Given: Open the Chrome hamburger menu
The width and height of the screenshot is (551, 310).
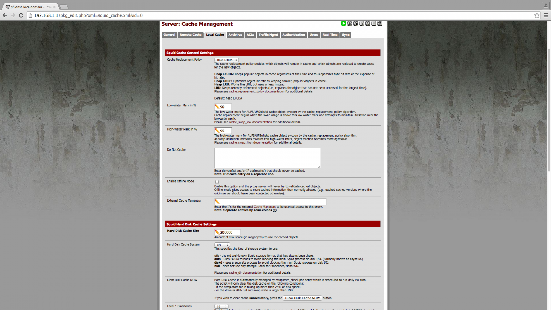Looking at the screenshot, I should click(546, 15).
